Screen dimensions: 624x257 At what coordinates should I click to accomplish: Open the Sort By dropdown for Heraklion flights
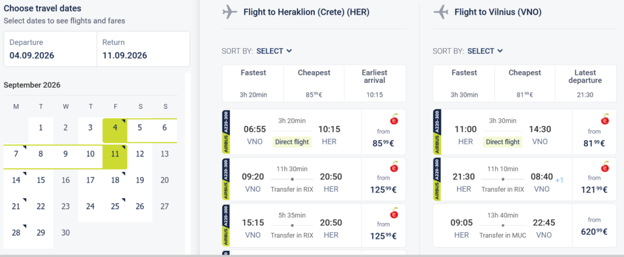pos(274,51)
